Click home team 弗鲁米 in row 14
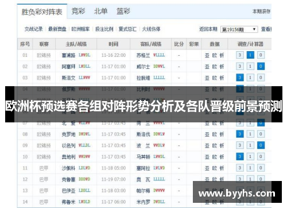Screen dimensions: 287x208 tap(68, 202)
